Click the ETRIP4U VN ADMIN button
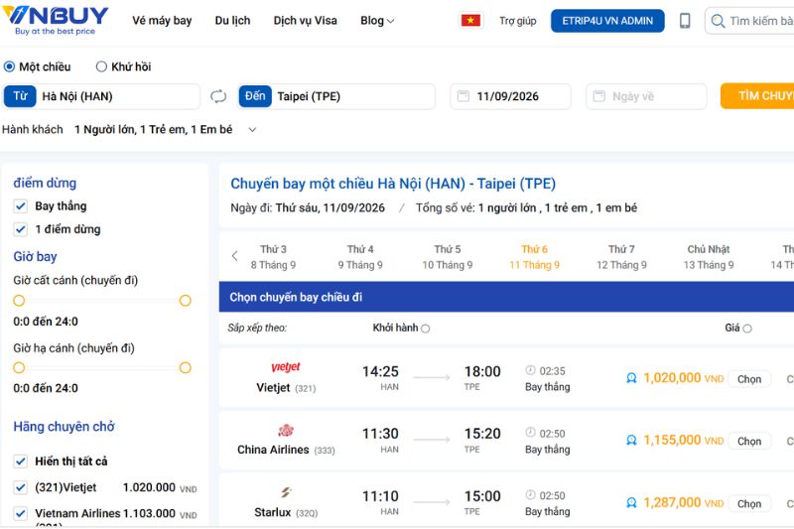 tap(607, 21)
